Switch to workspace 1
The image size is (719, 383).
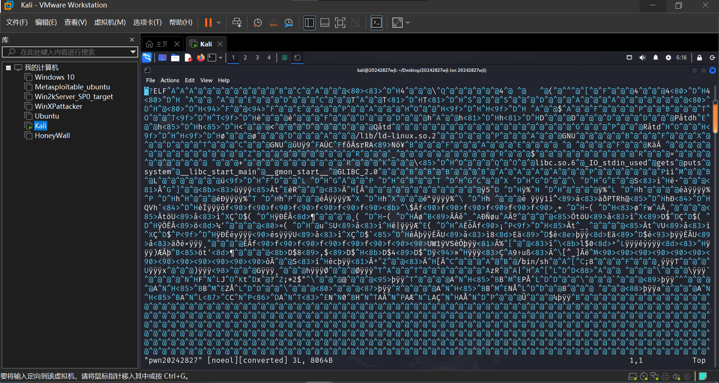233,58
